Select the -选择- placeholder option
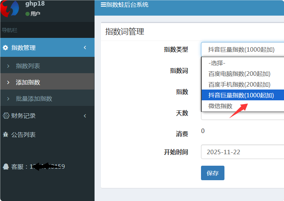The height and width of the screenshot is (201, 284). pos(217,63)
